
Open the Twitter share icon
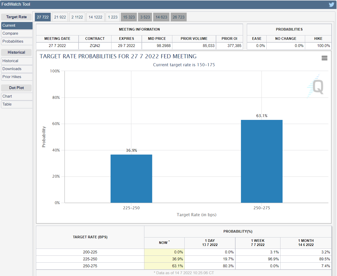click(332, 5)
